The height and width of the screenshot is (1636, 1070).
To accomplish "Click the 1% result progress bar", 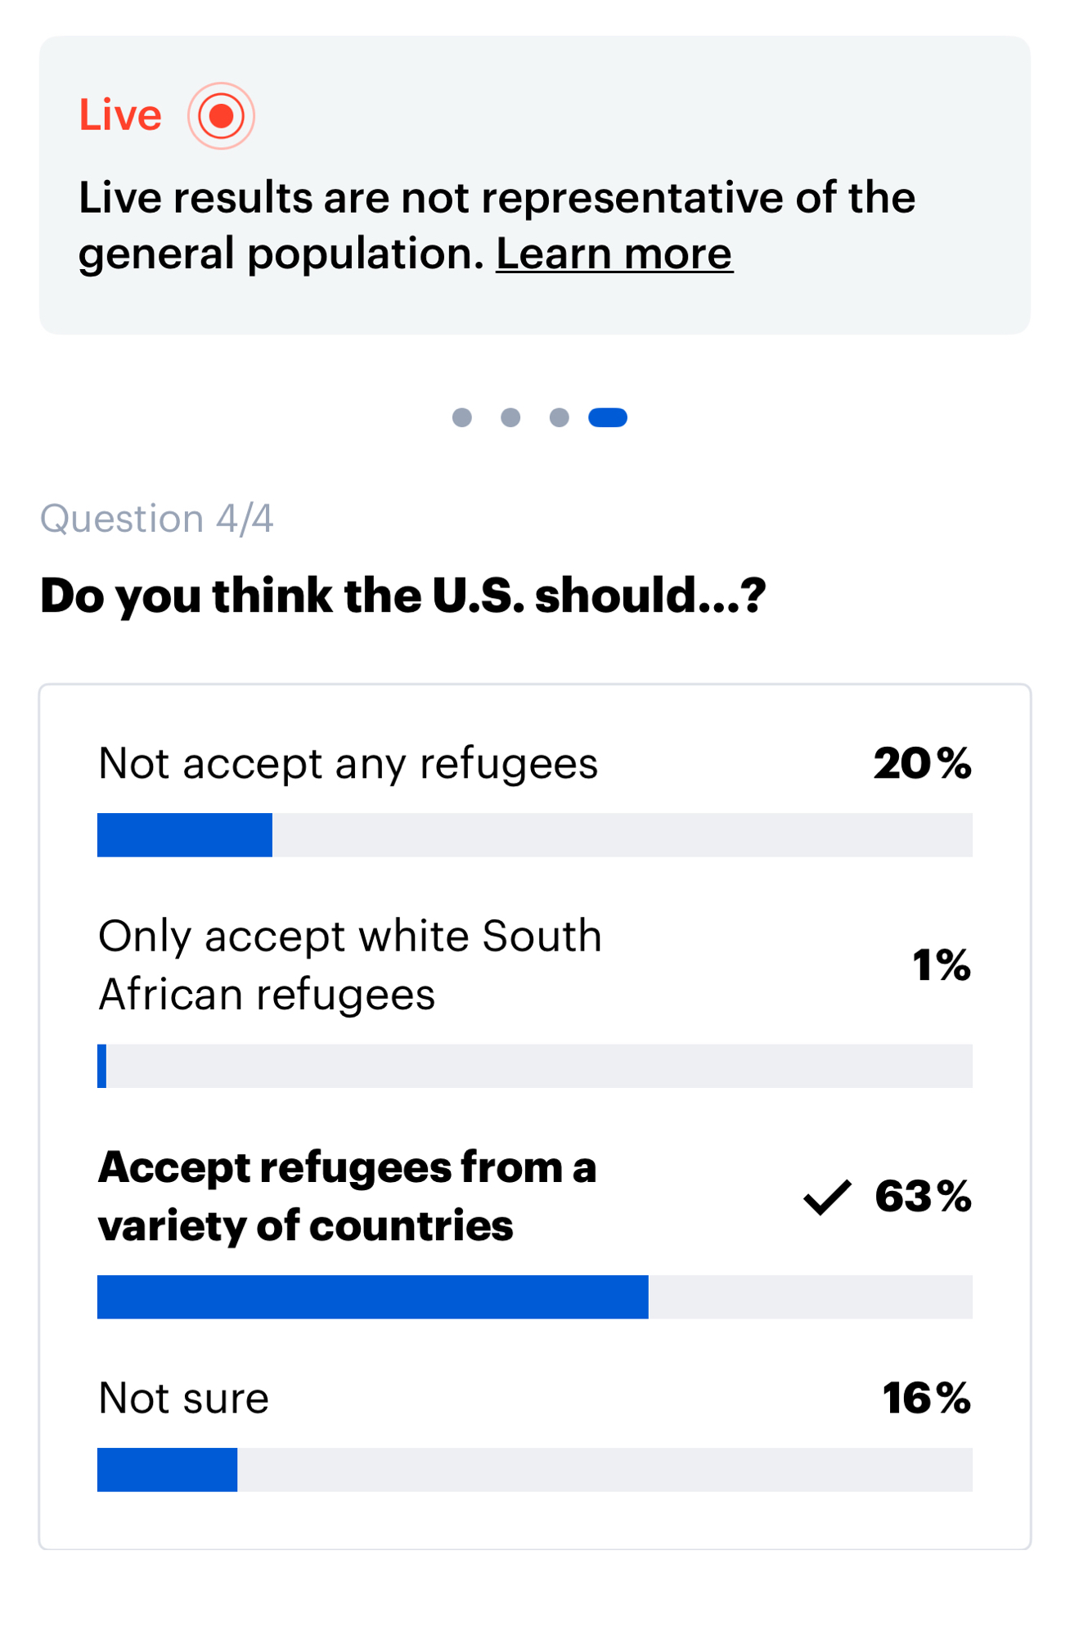I will coord(534,1066).
